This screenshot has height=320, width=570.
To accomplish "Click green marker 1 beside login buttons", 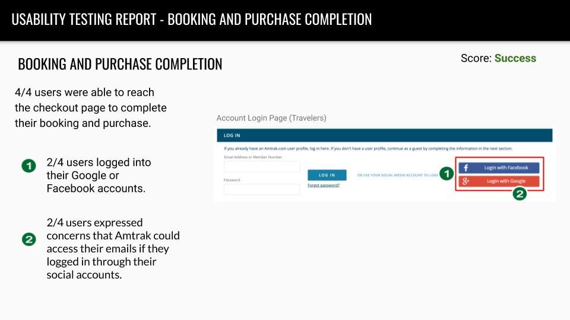I will click(446, 174).
